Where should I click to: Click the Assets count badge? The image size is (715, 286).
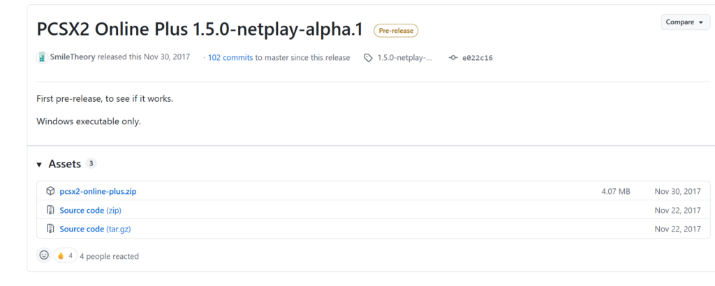click(x=91, y=164)
